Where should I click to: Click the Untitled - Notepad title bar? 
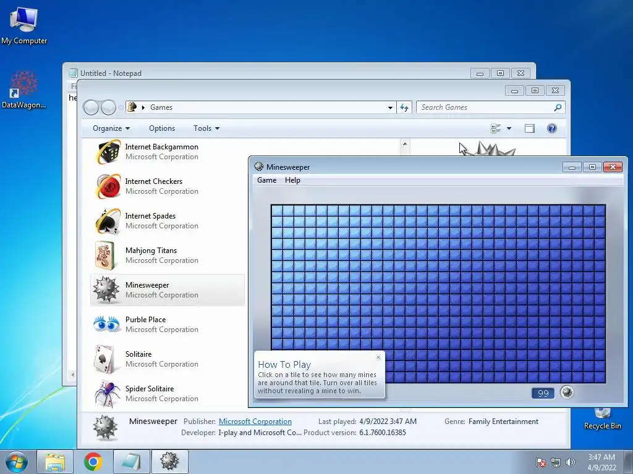266,73
